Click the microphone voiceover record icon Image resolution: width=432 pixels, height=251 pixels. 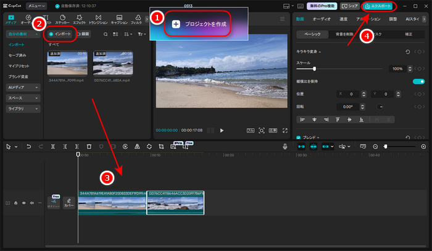pyautogui.click(x=285, y=147)
